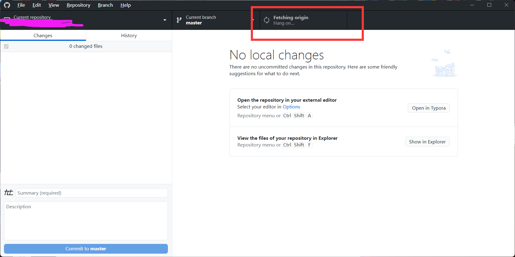Screen dimensions: 515x257
Task: Open the Edit menu
Action: coord(37,5)
